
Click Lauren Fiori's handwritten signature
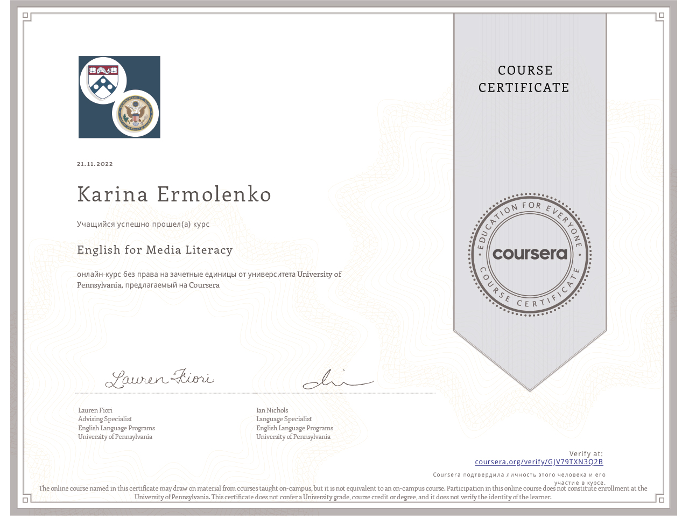pos(159,379)
